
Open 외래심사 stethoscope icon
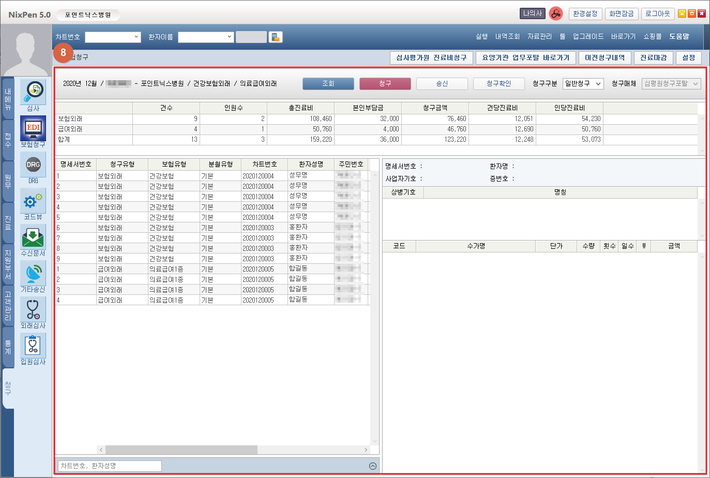tap(33, 309)
